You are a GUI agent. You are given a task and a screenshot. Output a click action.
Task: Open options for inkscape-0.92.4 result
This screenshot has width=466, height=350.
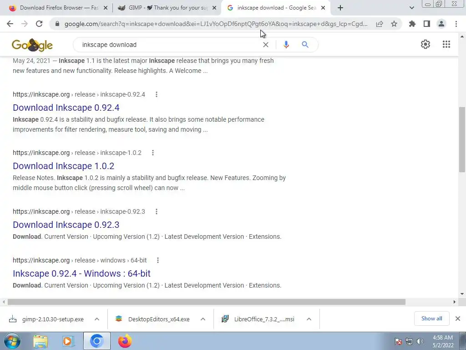157,94
